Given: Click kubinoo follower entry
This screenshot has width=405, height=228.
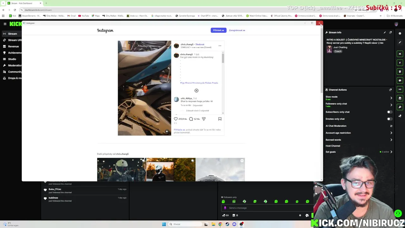Looking at the screenshot, I should [x=85, y=199].
